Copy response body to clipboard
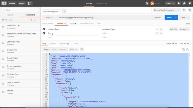This screenshot has width=193, height=108. pos(183,49)
